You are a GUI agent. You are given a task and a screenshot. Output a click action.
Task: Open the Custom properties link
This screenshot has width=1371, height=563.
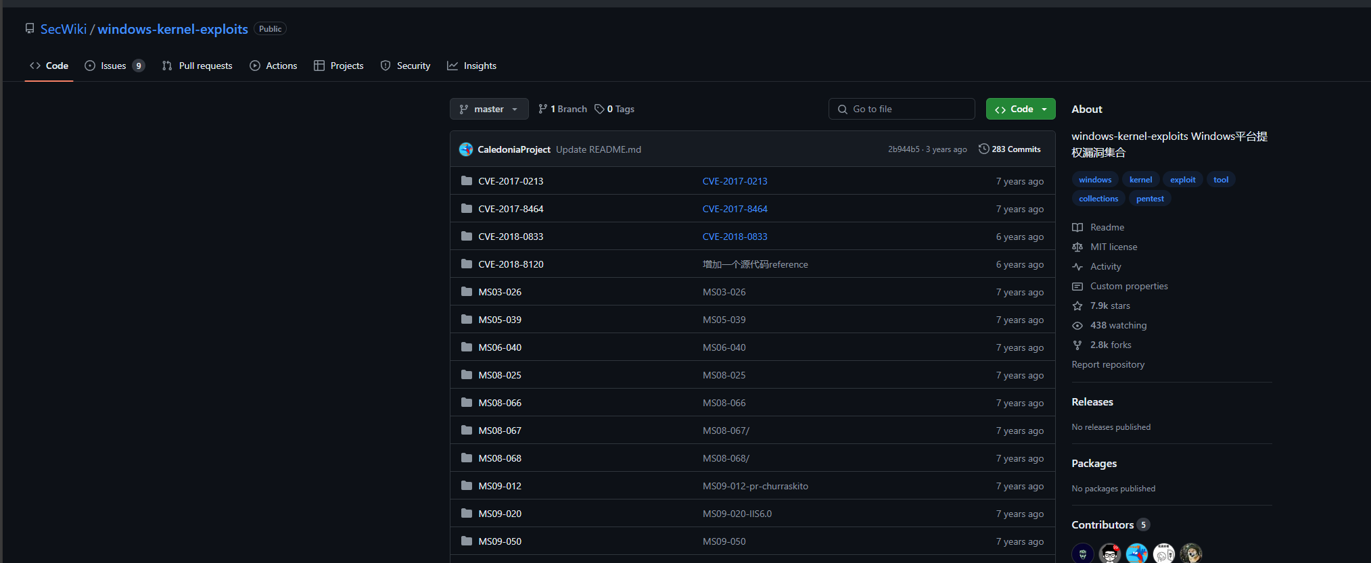tap(1120, 286)
